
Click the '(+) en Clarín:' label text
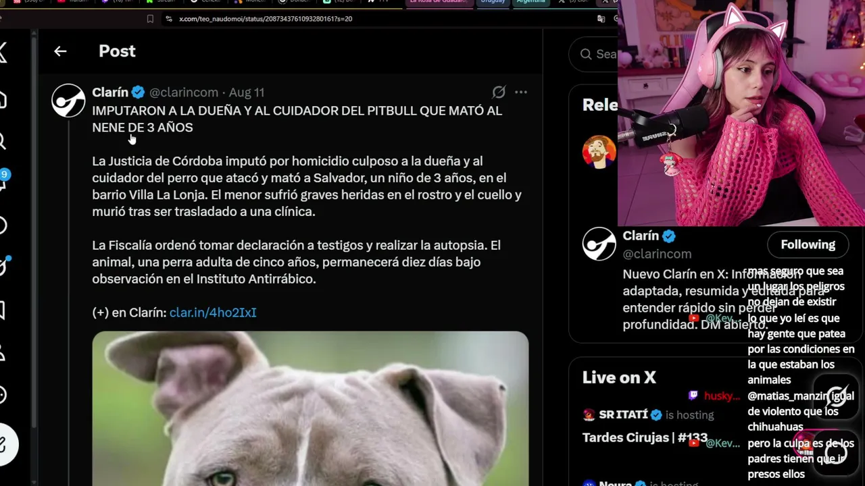coord(129,313)
